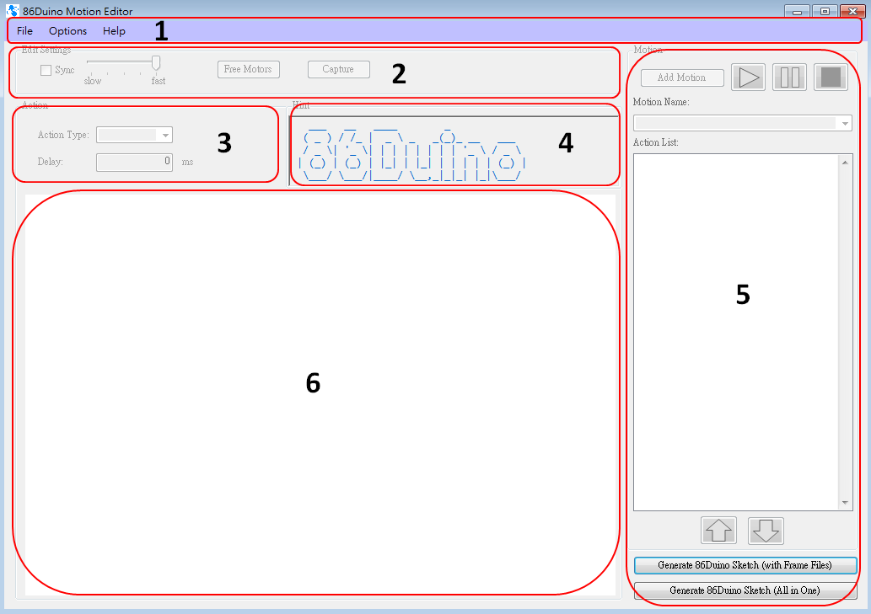Viewport: 871px width, 614px height.
Task: Click the 86Duino app icon in title bar
Action: click(x=12, y=11)
